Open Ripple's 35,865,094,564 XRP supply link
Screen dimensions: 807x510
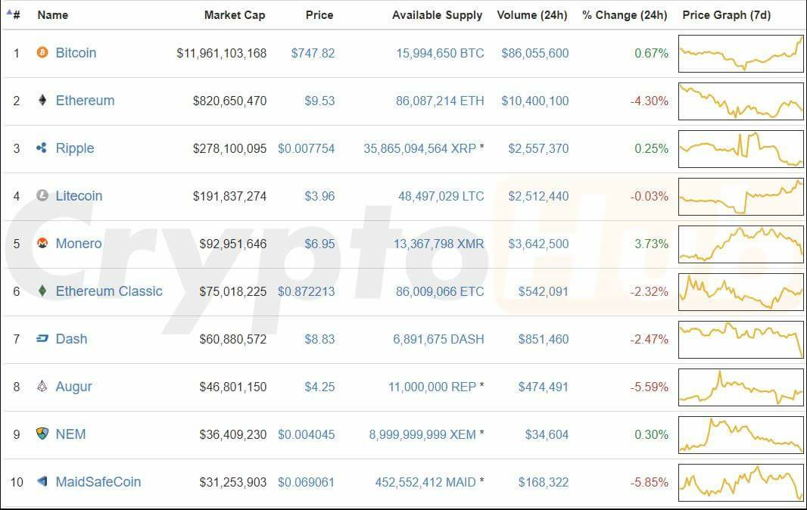(419, 148)
